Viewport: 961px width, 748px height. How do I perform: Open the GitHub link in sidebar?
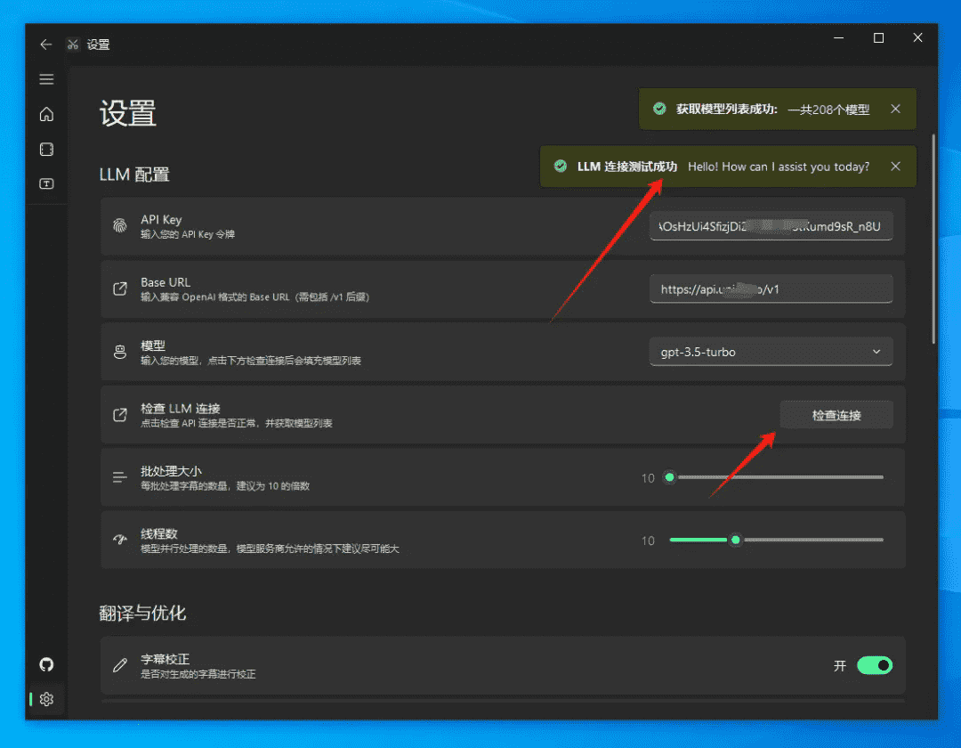click(x=46, y=664)
